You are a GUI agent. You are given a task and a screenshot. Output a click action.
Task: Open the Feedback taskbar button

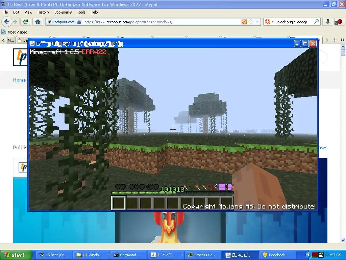277,255
